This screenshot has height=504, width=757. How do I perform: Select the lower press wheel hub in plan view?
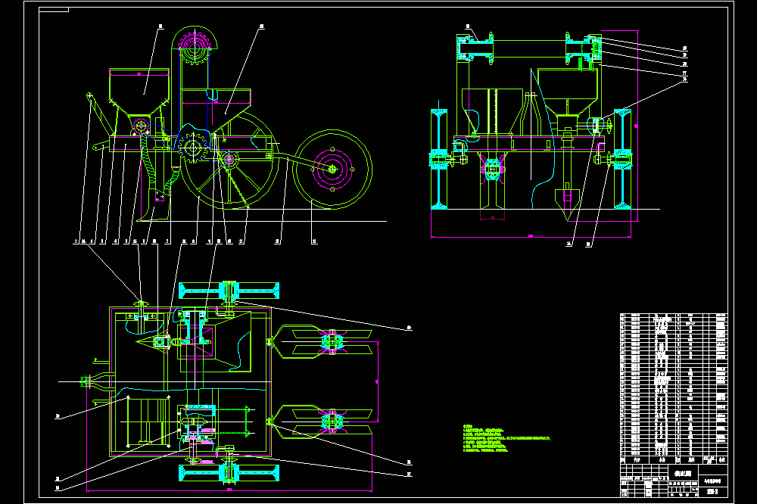332,422
